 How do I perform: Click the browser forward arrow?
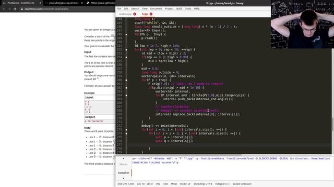tap(9, 9)
